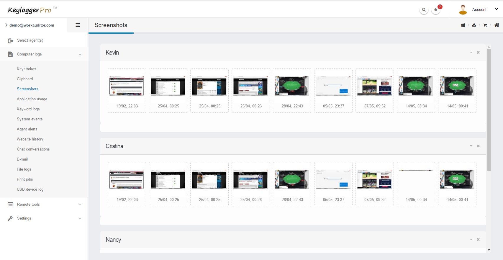This screenshot has height=260, width=503.
Task: Collapse the Kevin panel arrow
Action: (471, 53)
